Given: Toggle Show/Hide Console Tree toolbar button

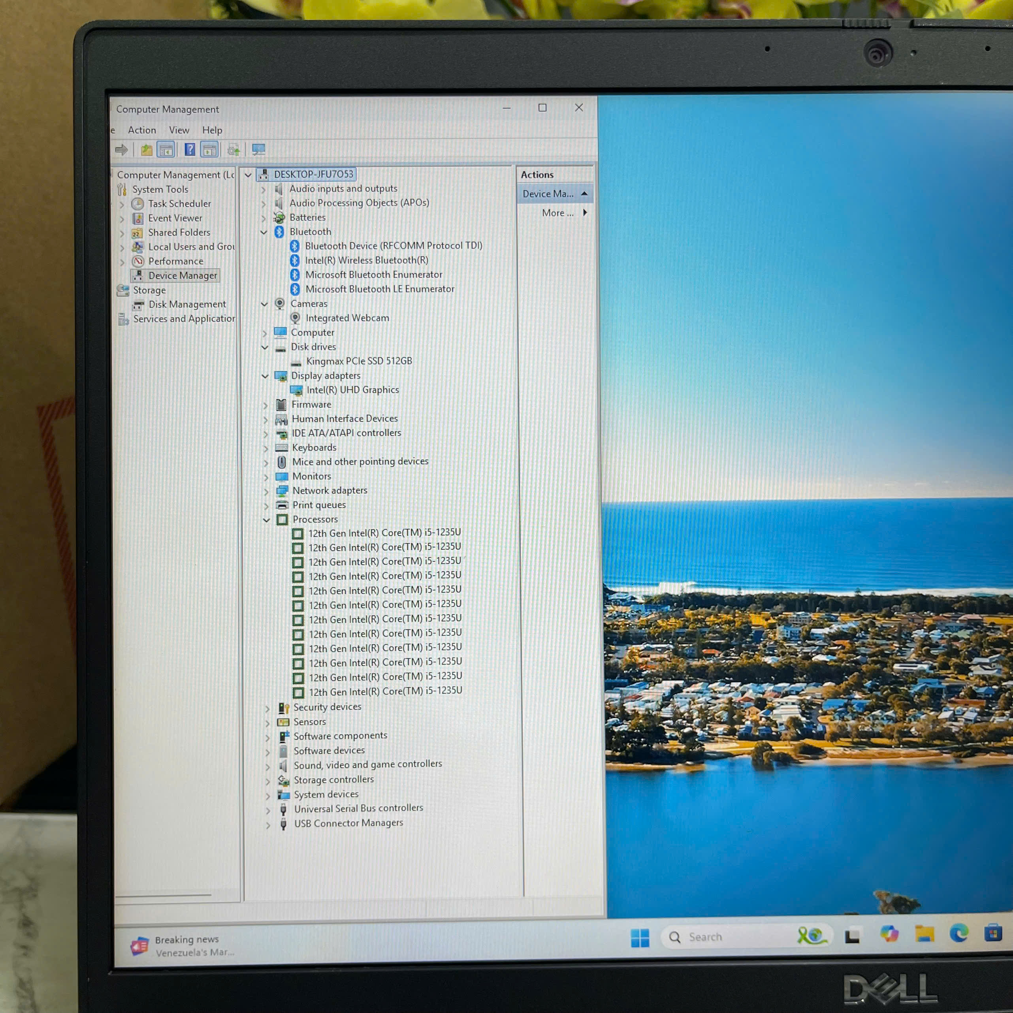Looking at the screenshot, I should (x=166, y=151).
